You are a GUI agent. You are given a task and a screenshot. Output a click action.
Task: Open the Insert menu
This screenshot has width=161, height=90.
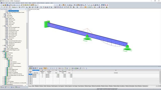coord(13,3)
